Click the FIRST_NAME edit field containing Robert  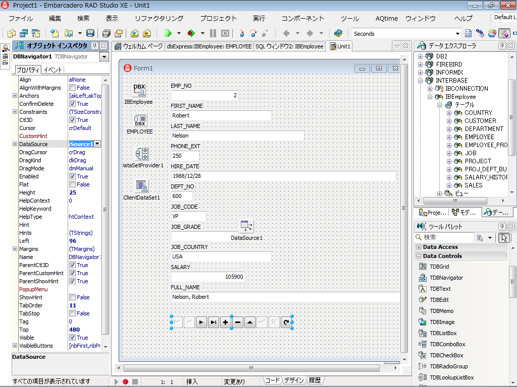tap(221, 115)
